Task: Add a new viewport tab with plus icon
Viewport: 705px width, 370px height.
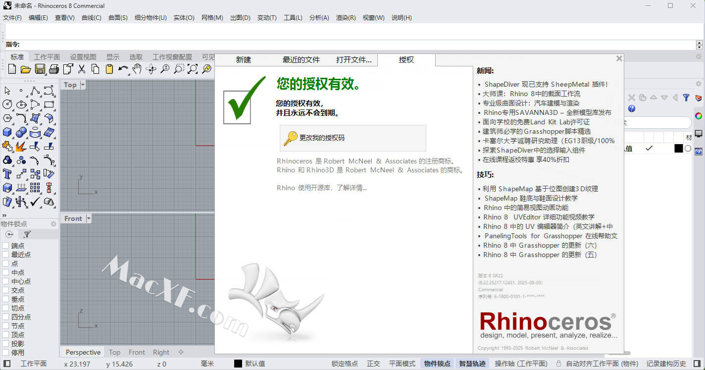Action: click(x=181, y=352)
